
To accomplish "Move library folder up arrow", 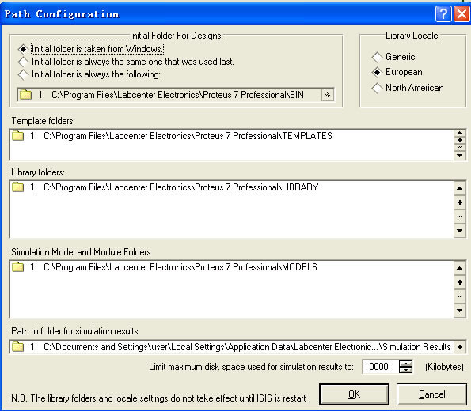I will pyautogui.click(x=460, y=188).
